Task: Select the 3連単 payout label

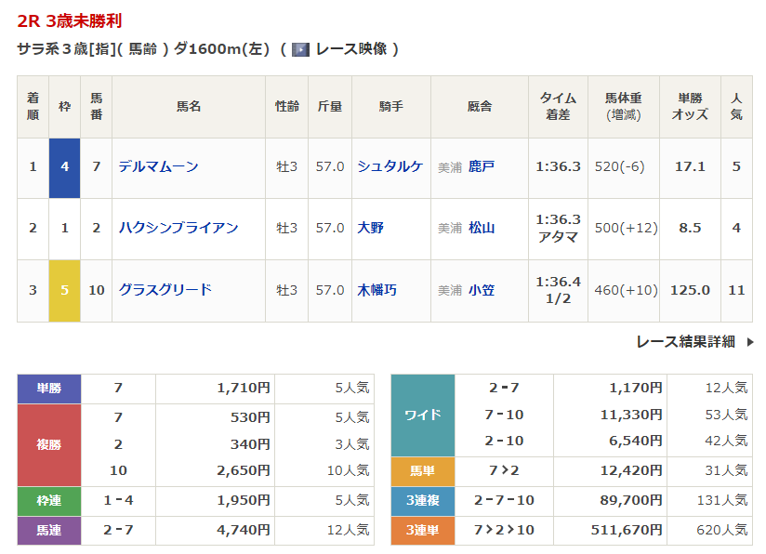Action: coord(422,530)
